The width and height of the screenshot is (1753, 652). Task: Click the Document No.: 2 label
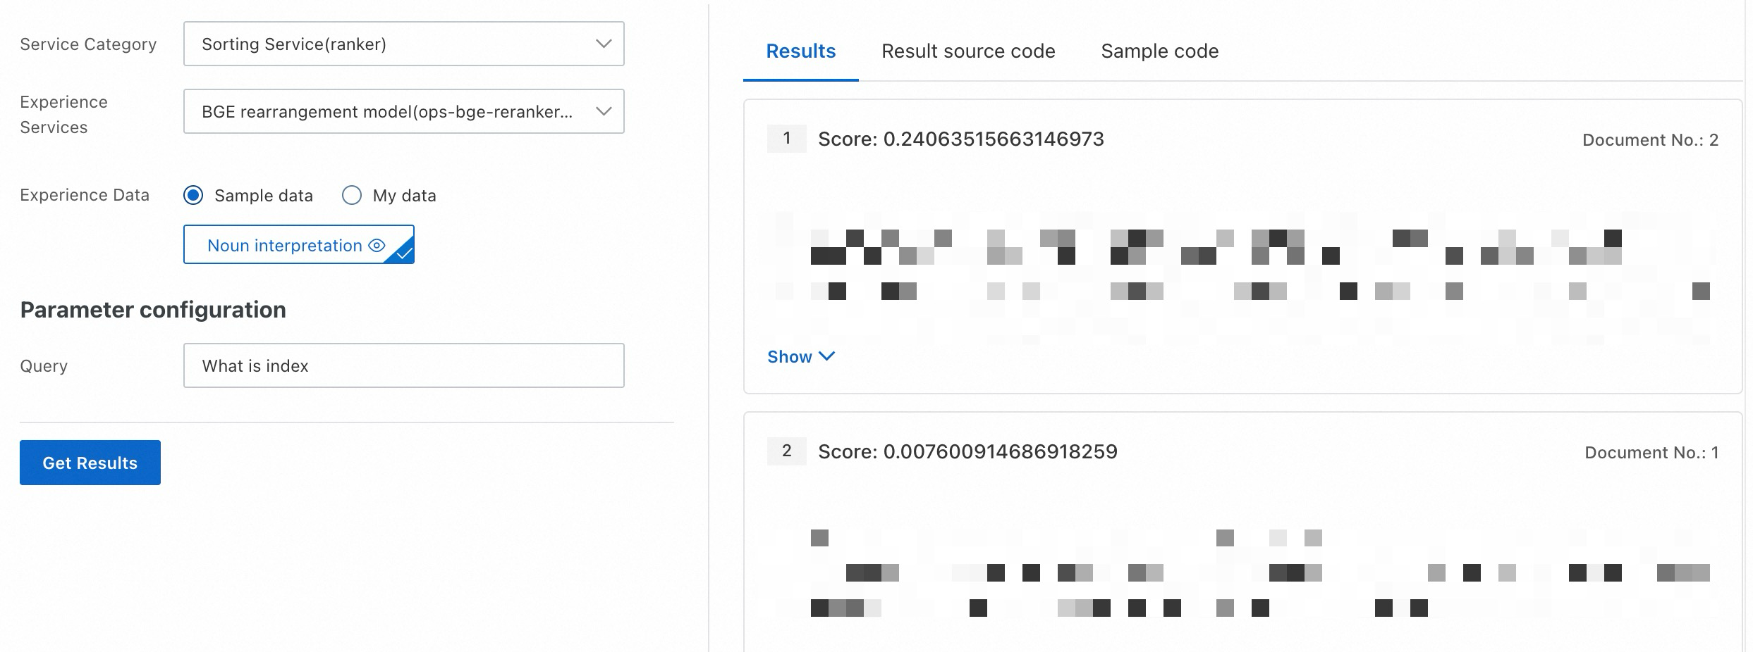(1649, 140)
